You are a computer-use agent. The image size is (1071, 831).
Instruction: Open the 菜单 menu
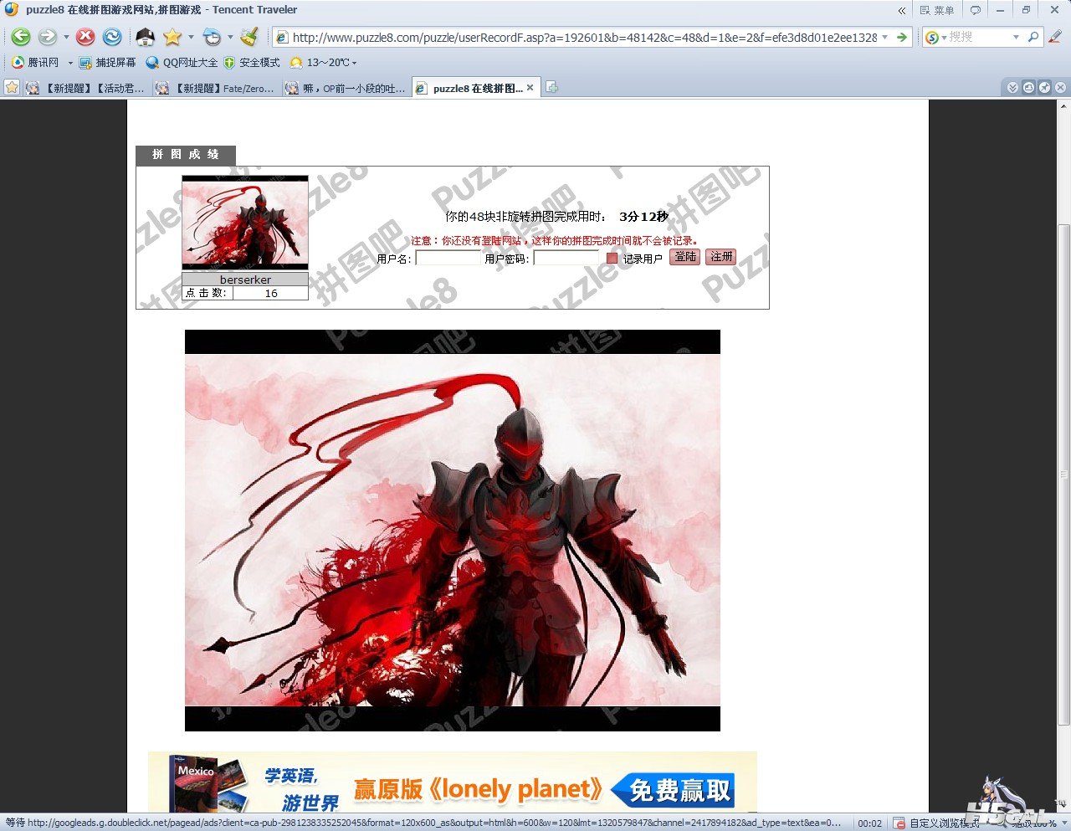pos(937,10)
